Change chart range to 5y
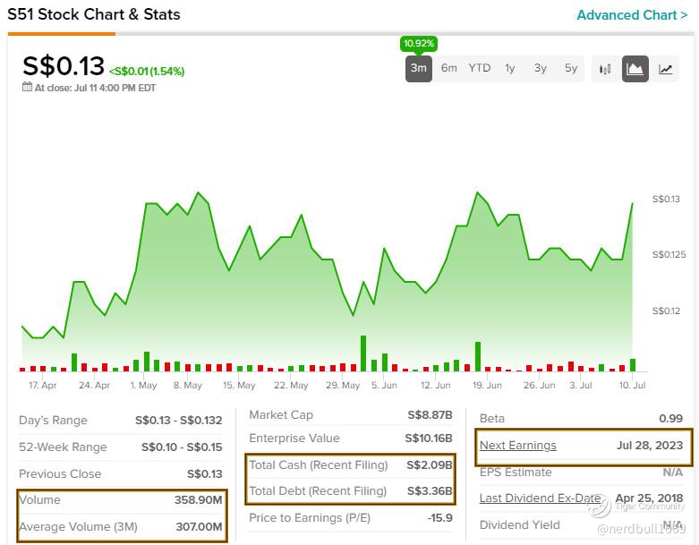 [x=571, y=69]
